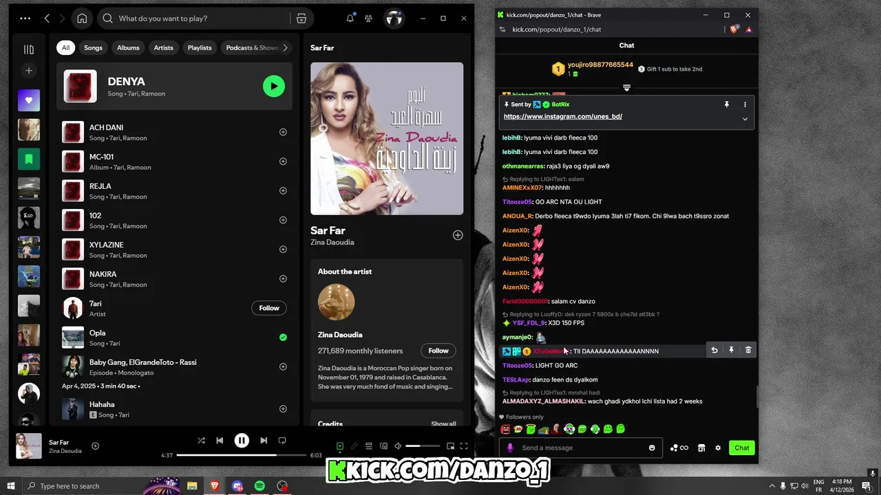Mute Spotify volume speaker icon
Image resolution: width=881 pixels, height=495 pixels.
398,446
